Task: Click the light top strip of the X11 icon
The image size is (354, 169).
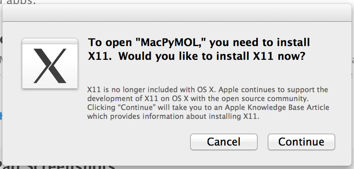Action: 50,41
